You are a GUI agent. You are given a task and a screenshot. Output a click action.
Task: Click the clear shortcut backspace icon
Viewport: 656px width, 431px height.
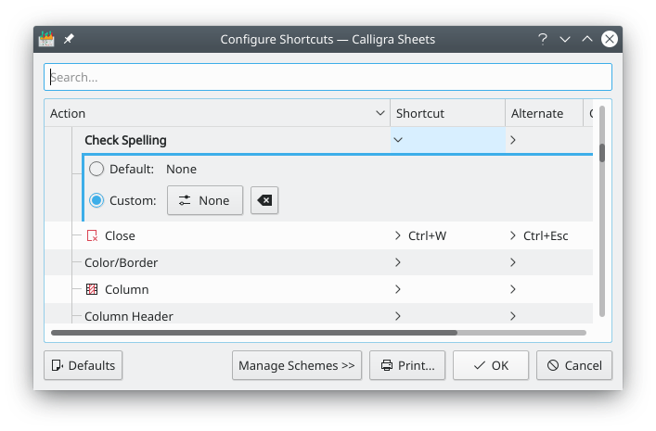(264, 200)
